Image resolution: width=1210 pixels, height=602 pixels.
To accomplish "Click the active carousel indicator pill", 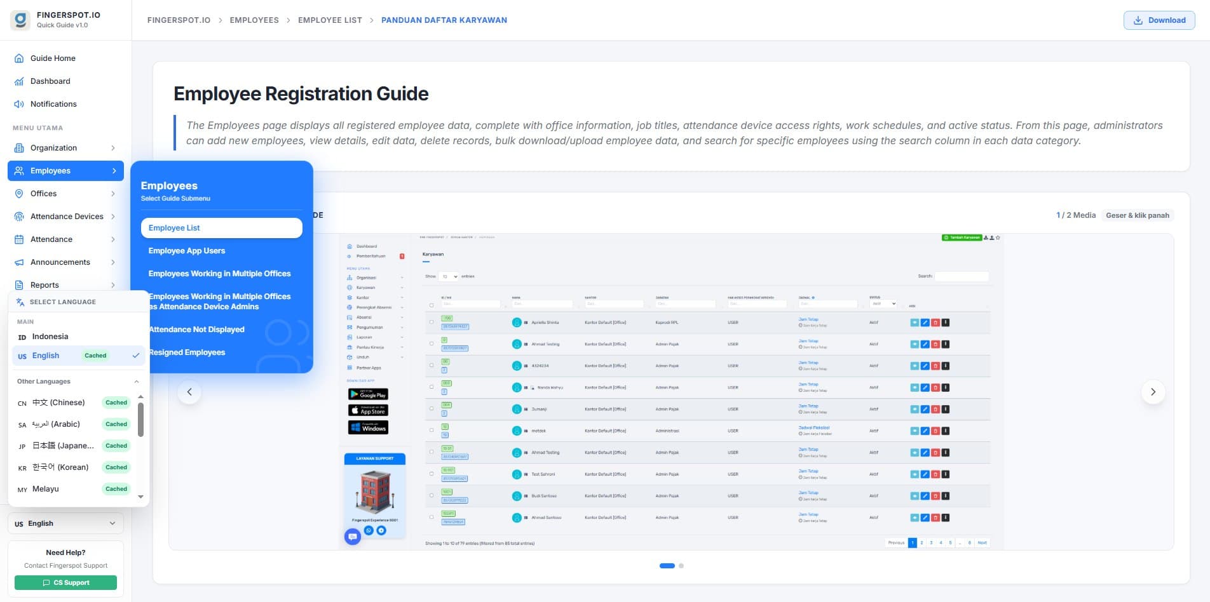I will 667,566.
